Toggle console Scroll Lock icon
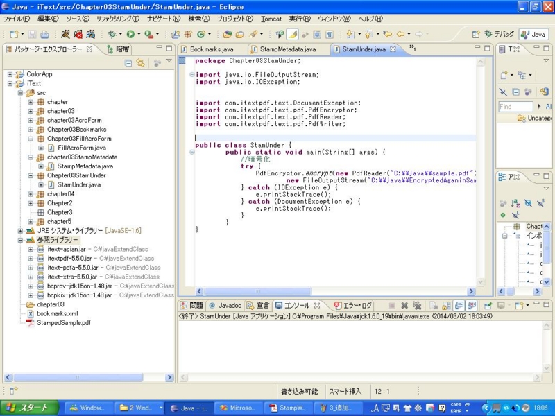The height and width of the screenshot is (416, 555). (x=447, y=305)
